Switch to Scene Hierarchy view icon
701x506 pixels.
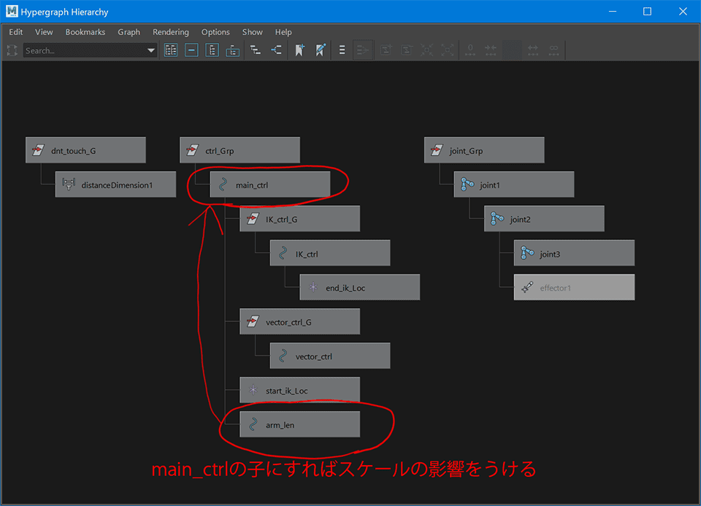[256, 50]
